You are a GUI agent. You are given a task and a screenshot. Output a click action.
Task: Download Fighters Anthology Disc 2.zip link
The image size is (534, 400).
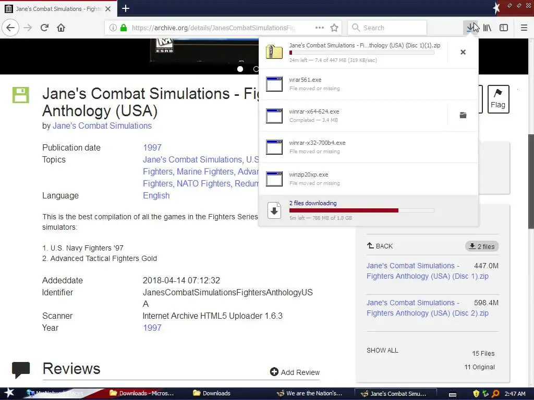(428, 308)
